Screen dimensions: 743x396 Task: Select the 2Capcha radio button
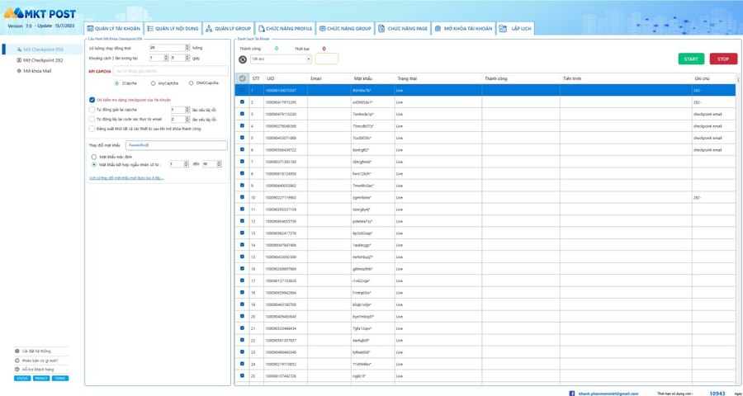click(116, 82)
